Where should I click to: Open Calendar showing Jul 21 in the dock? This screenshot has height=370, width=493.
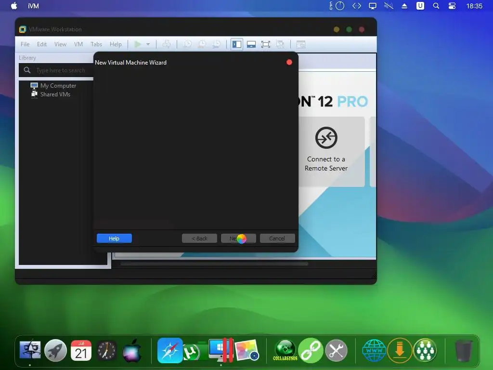point(81,350)
